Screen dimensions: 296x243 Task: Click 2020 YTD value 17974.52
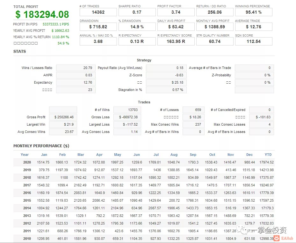pos(267,163)
